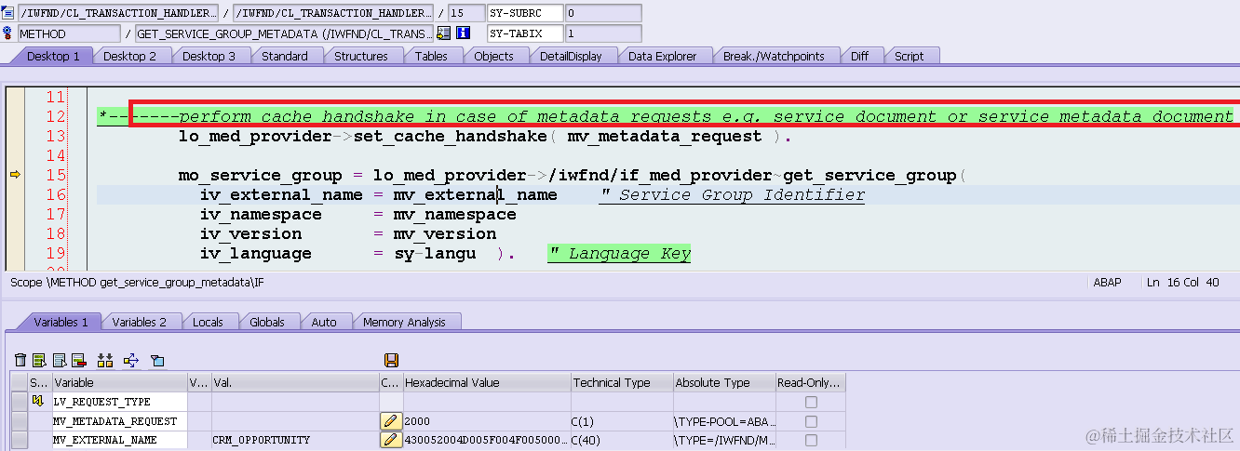Open the Desktop 3 tab
The width and height of the screenshot is (1240, 451).
pyautogui.click(x=209, y=56)
